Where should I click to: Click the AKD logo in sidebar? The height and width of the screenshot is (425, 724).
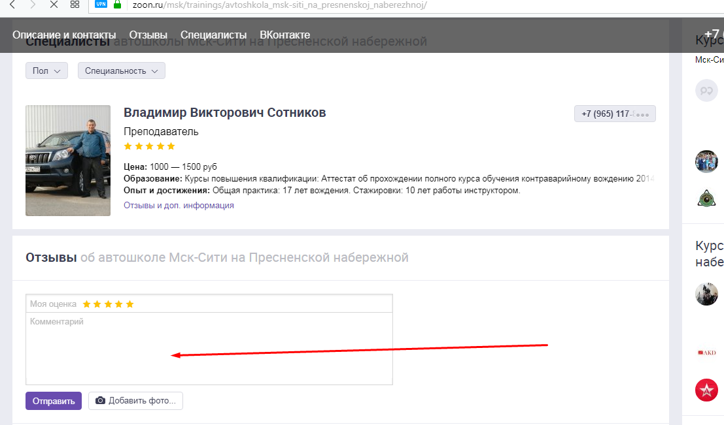(706, 353)
